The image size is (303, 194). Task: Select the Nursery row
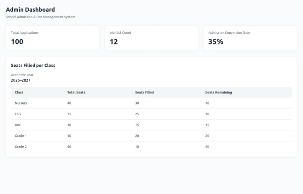point(151,103)
